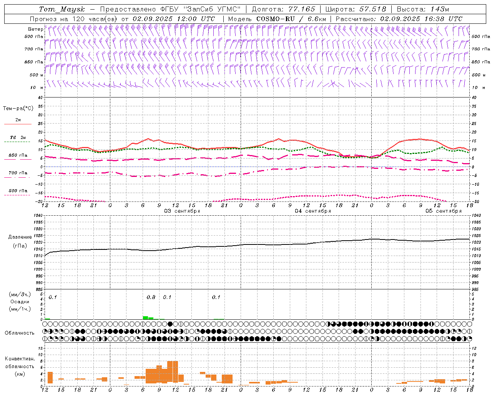Image resolution: width=492 pixels, height=393 pixels.
Task: Click the 700 гПа temperature legend entry
Action: pos(18,173)
